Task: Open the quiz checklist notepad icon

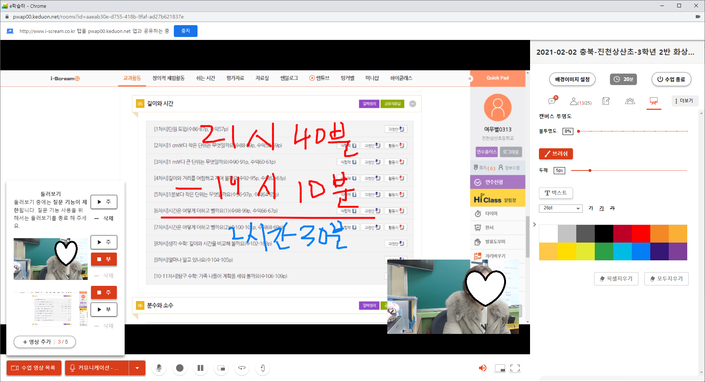Action: pyautogui.click(x=606, y=101)
